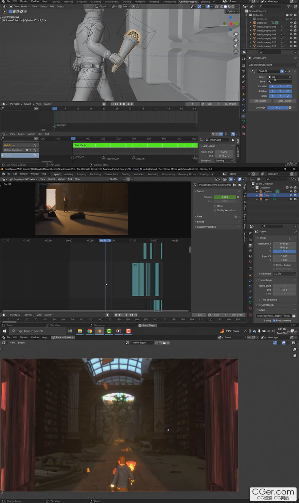Click the hand pan icon in the Viewer Node window
This screenshot has height=503, width=299.
point(294,355)
